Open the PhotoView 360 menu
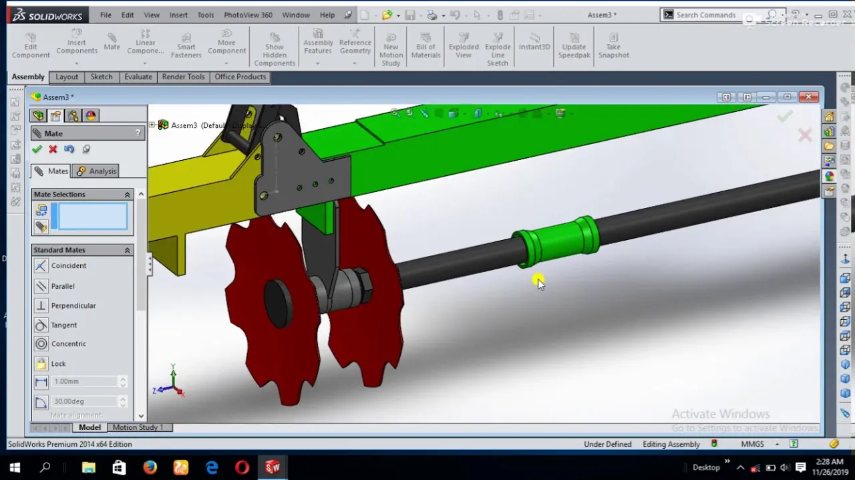 (x=248, y=15)
